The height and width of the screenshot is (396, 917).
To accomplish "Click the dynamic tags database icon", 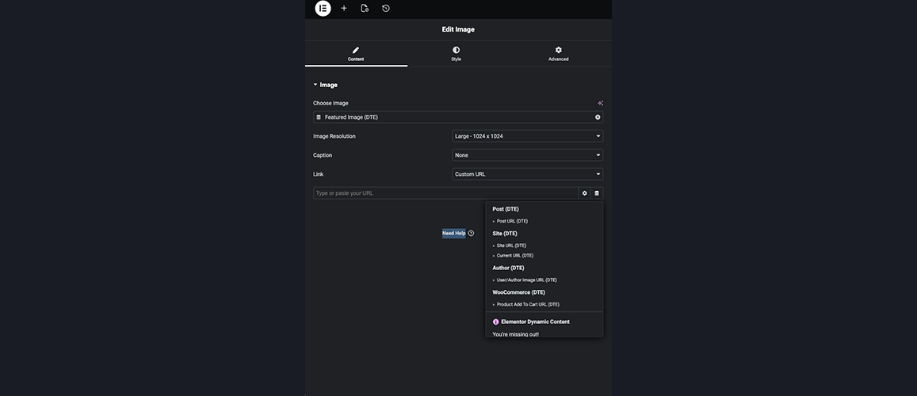I will click(597, 193).
